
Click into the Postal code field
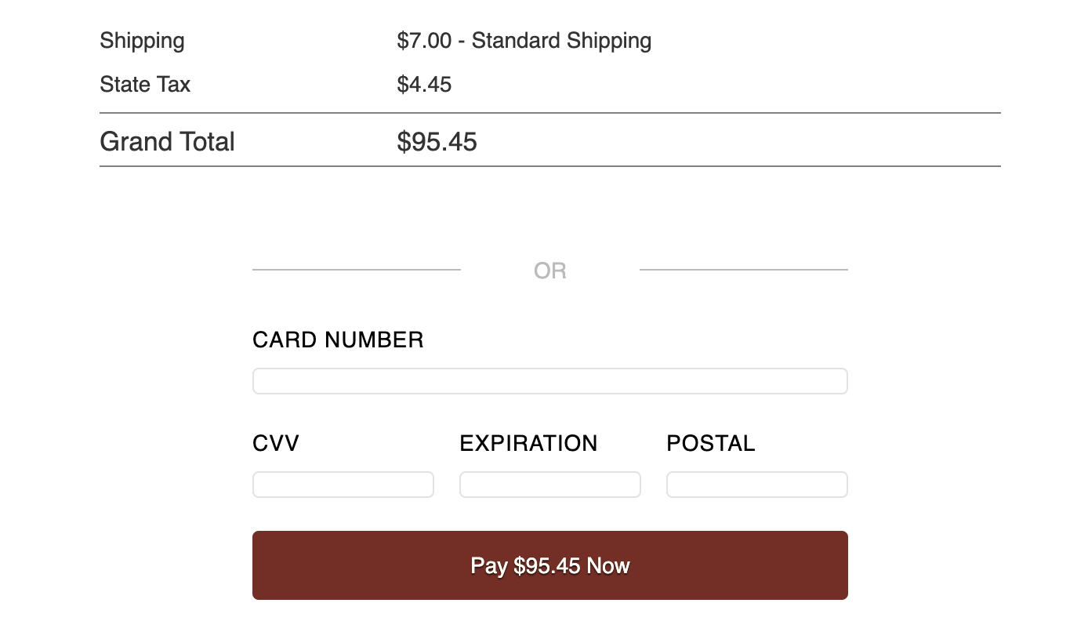pos(756,485)
